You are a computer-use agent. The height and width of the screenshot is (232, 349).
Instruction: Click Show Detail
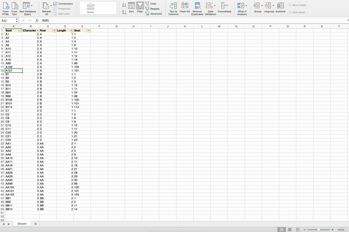coord(297,5)
